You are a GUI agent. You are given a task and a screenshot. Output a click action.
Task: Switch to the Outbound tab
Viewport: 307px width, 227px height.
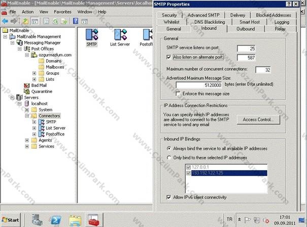click(x=246, y=29)
